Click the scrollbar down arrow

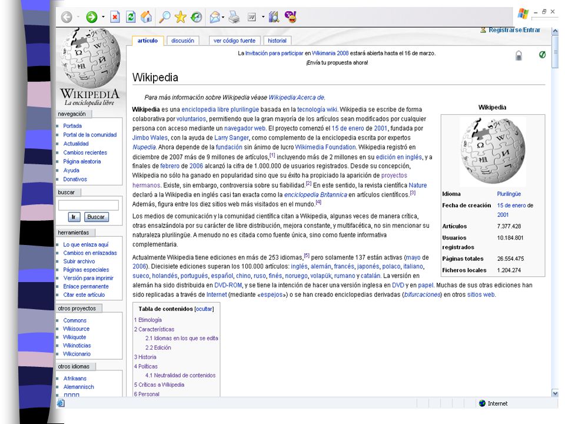[x=555, y=393]
